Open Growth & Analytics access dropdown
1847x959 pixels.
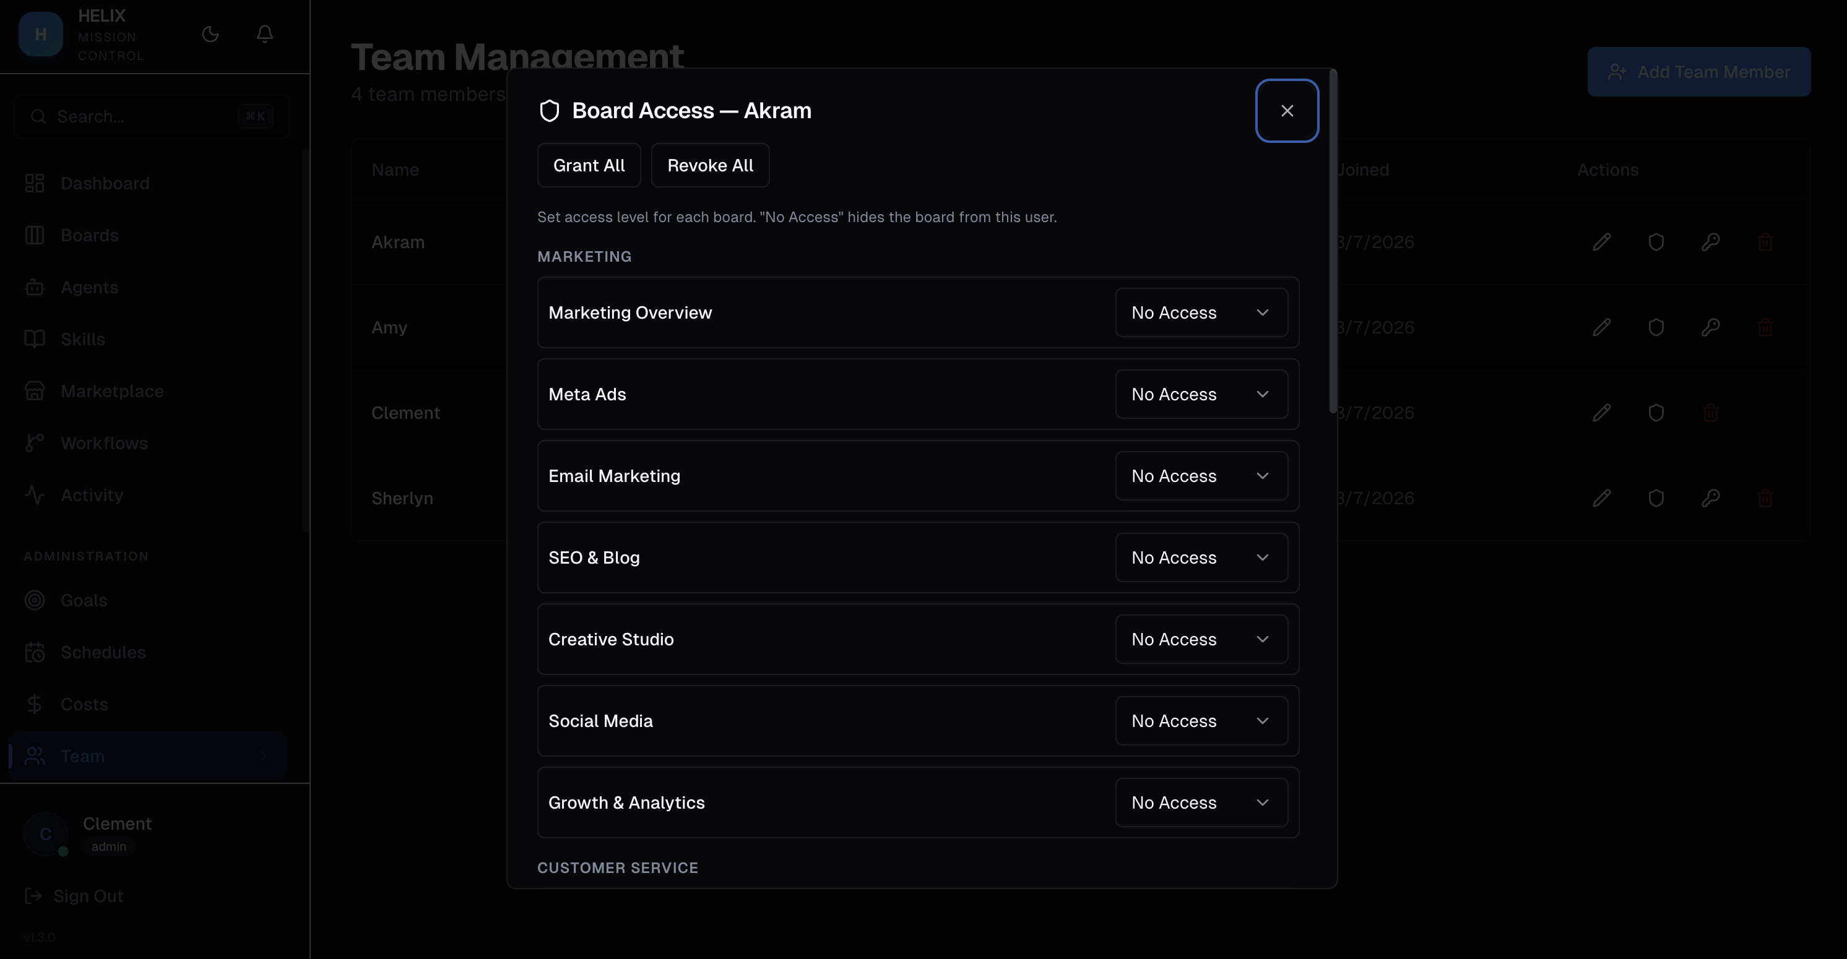click(x=1201, y=802)
